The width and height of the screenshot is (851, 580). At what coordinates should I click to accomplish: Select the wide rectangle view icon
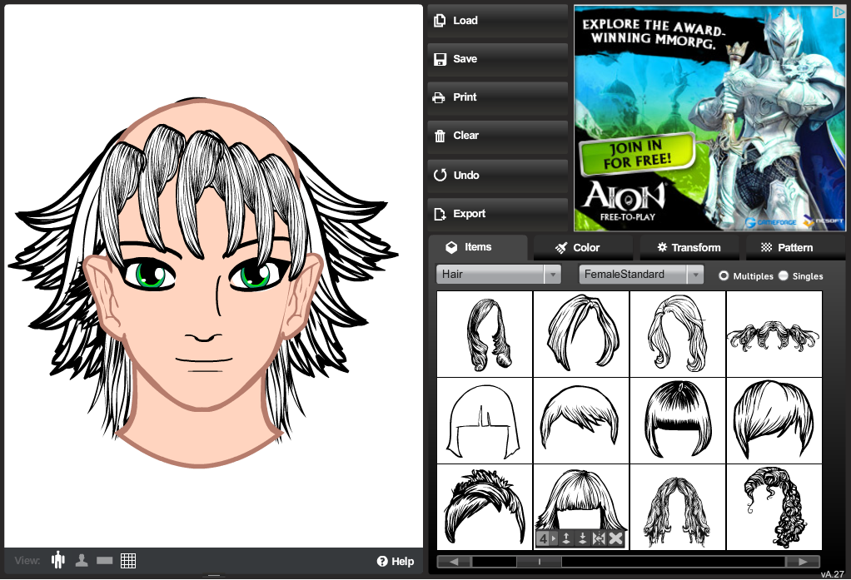(104, 560)
